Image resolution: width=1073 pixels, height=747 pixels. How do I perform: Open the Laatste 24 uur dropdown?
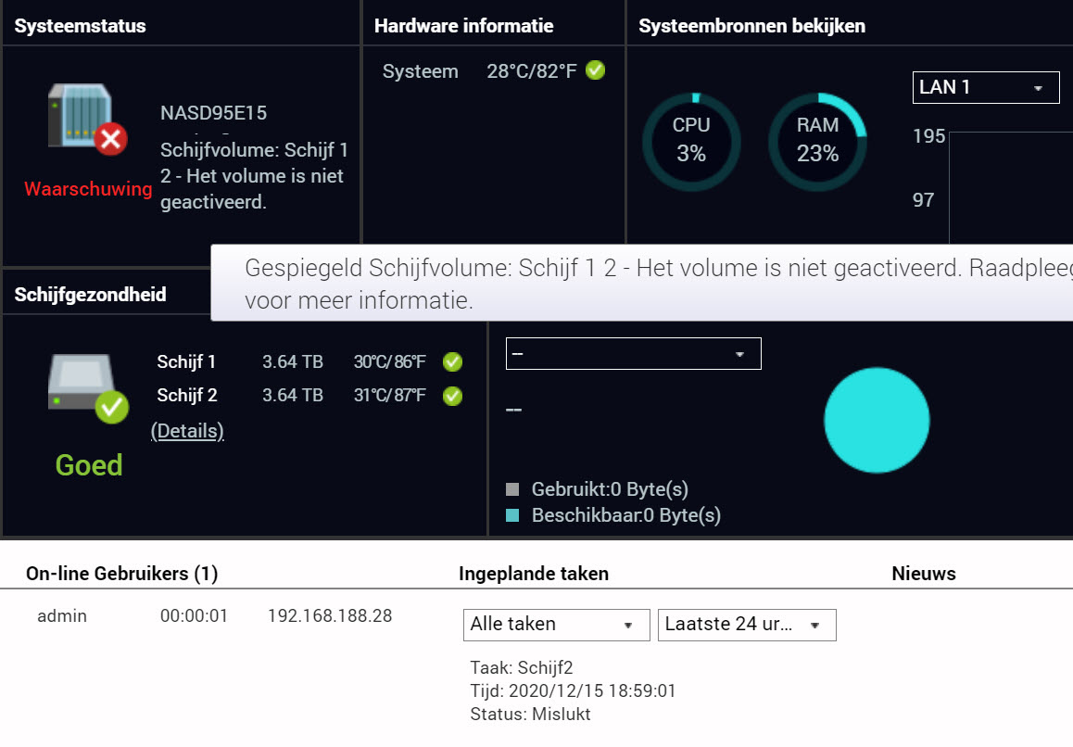[x=746, y=625]
